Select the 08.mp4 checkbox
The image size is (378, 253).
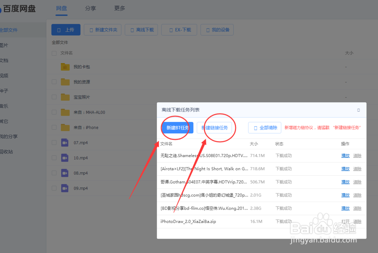tap(54, 173)
